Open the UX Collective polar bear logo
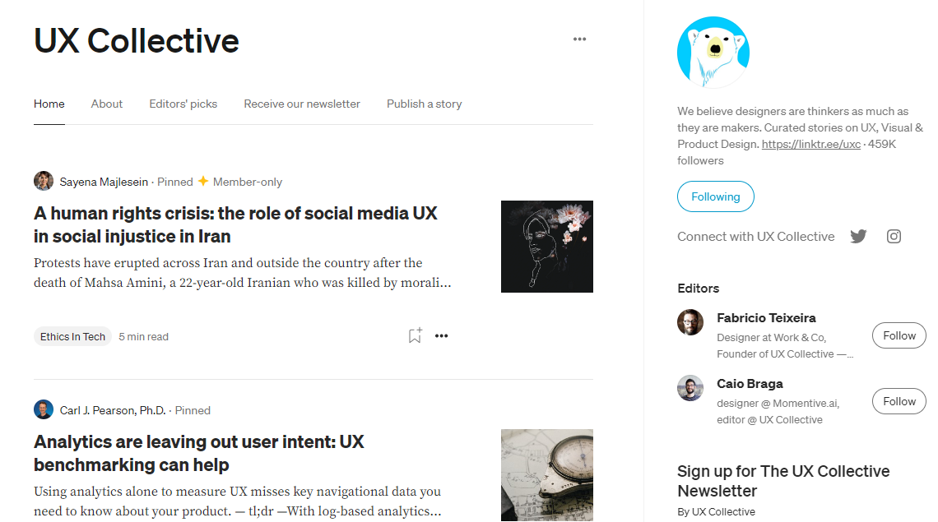The height and width of the screenshot is (522, 938). (x=713, y=51)
